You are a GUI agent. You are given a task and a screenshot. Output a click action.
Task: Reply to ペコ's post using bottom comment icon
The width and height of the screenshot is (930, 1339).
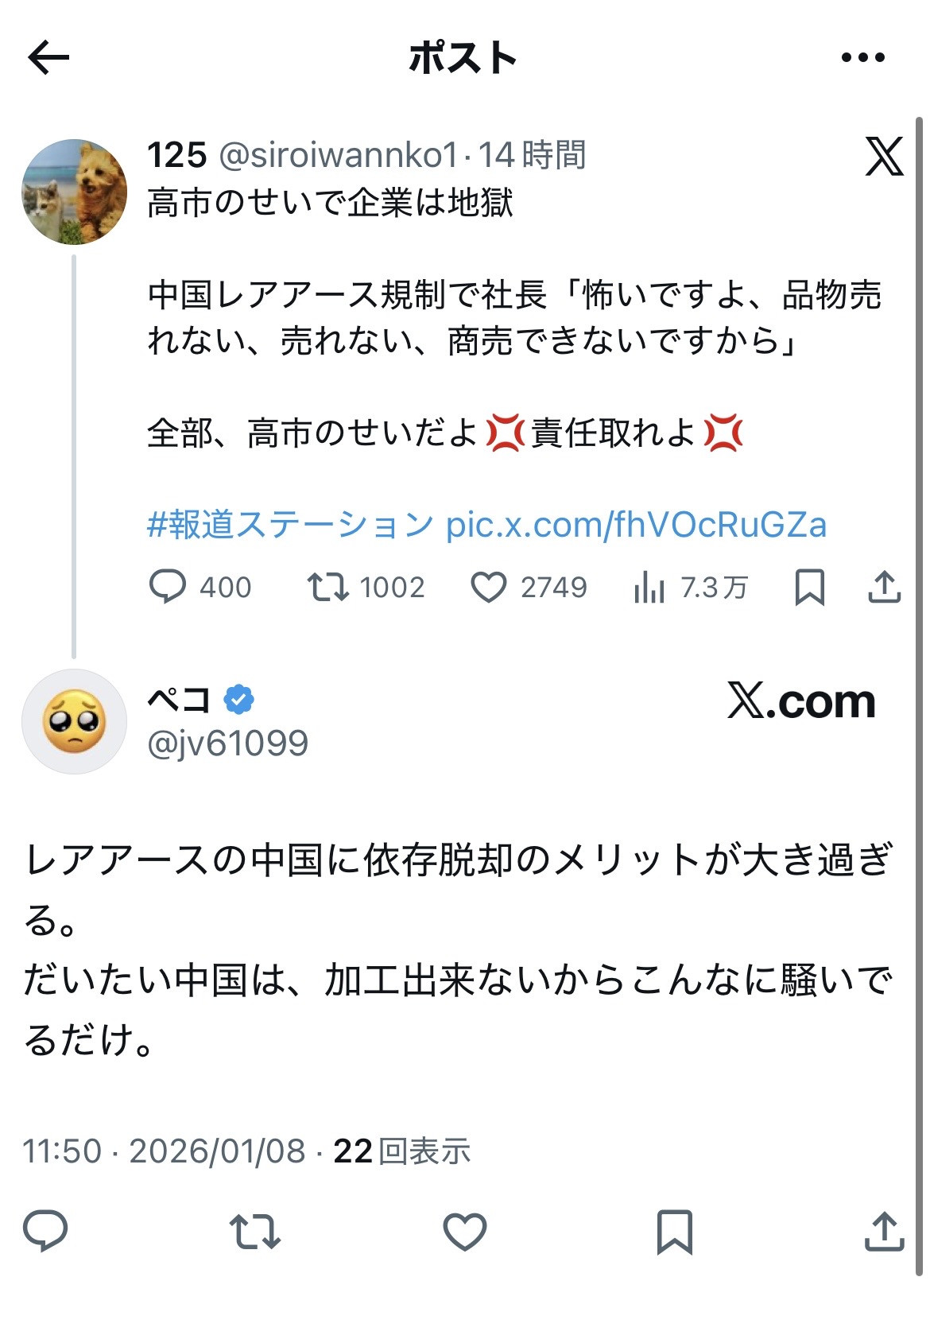[x=45, y=1231]
